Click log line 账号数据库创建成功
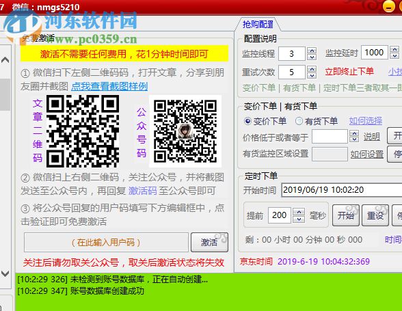The image size is (402, 311). click(81, 291)
